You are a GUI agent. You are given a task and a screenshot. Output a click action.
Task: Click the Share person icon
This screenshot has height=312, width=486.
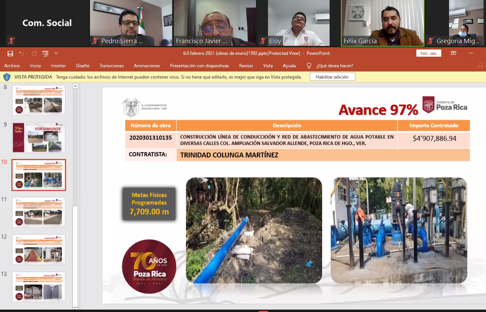tap(481, 65)
